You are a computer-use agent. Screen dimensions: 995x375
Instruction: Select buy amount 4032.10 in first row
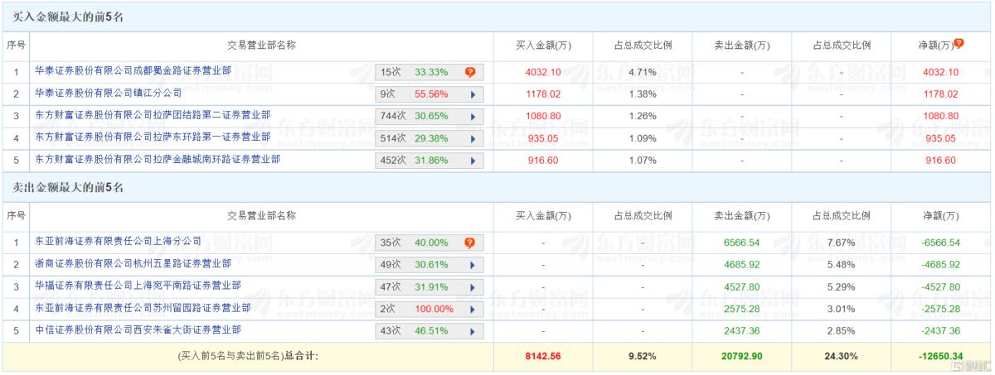(x=543, y=72)
